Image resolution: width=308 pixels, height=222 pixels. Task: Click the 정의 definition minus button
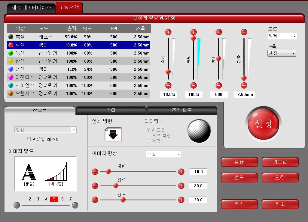pyautogui.click(x=95, y=186)
